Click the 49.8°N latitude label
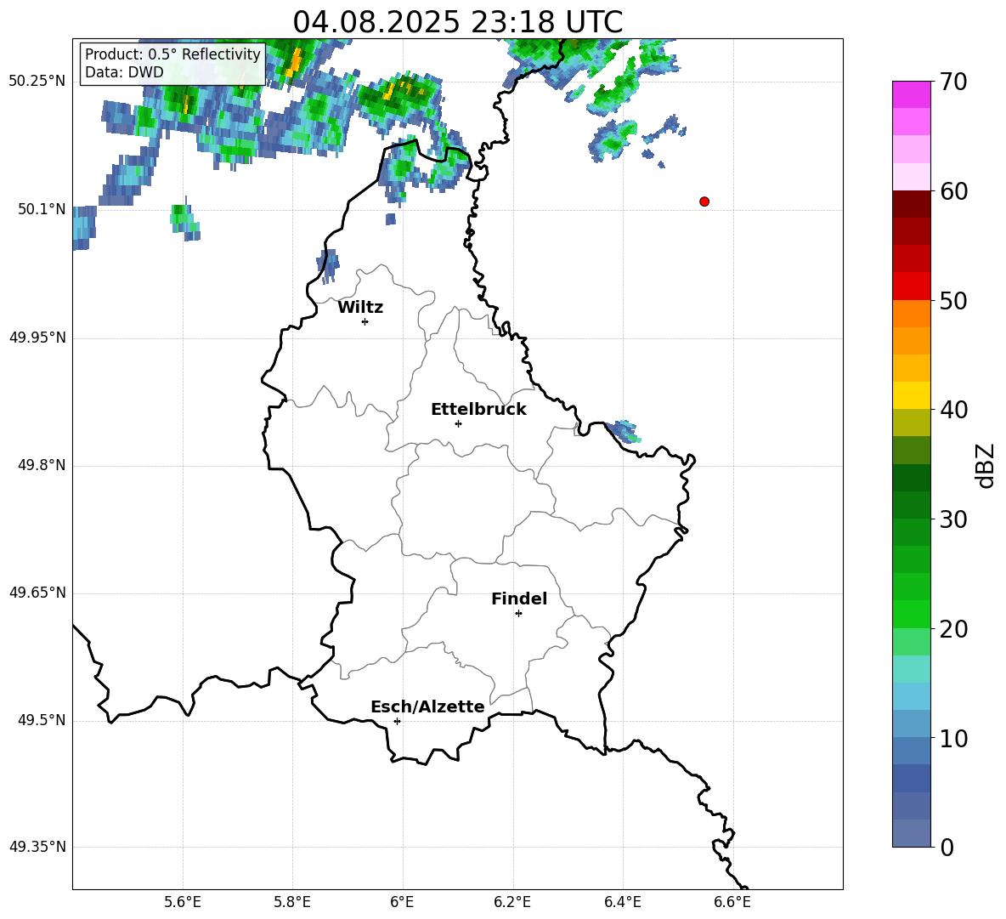 pyautogui.click(x=41, y=465)
